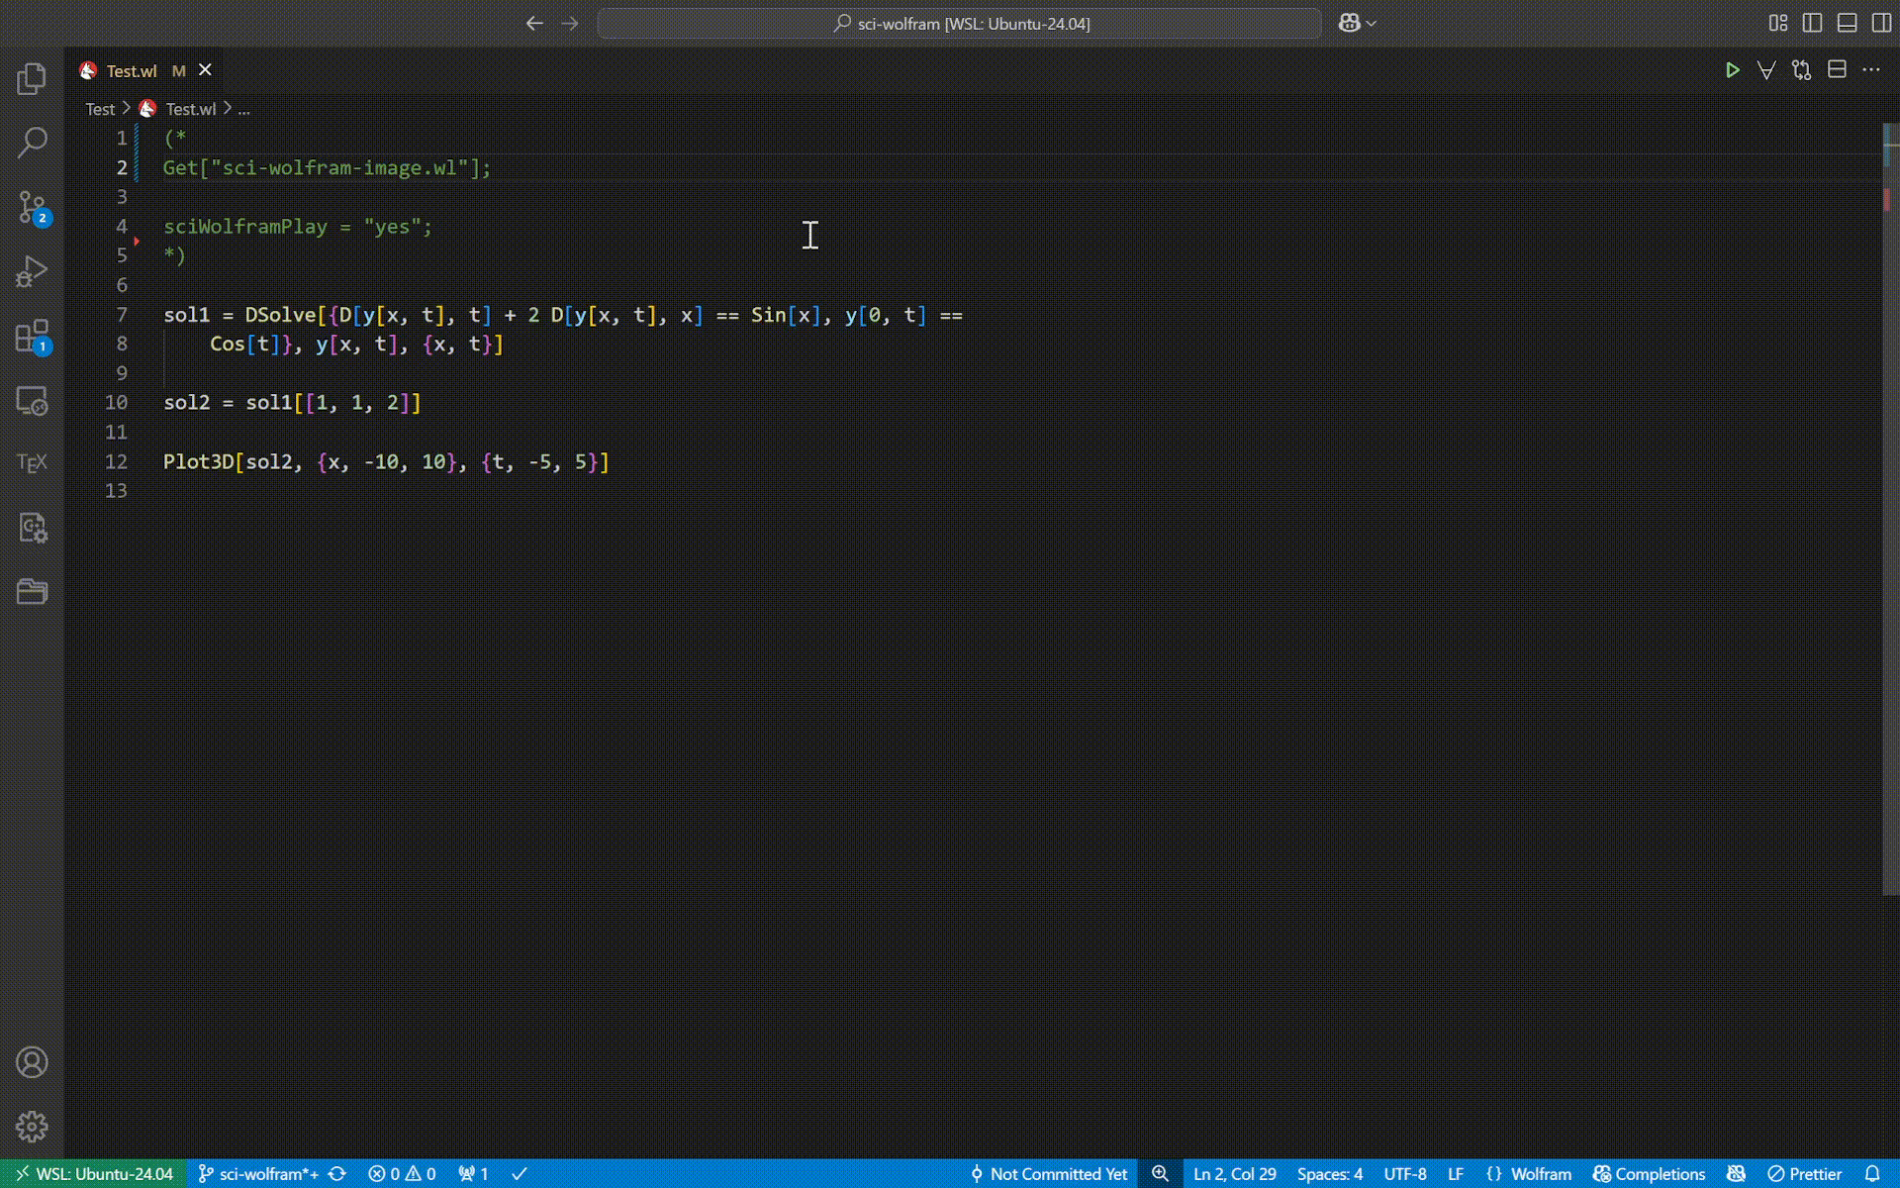Image resolution: width=1900 pixels, height=1188 pixels.
Task: Click Ln 2, Col 29 cursor position
Action: click(1235, 1174)
